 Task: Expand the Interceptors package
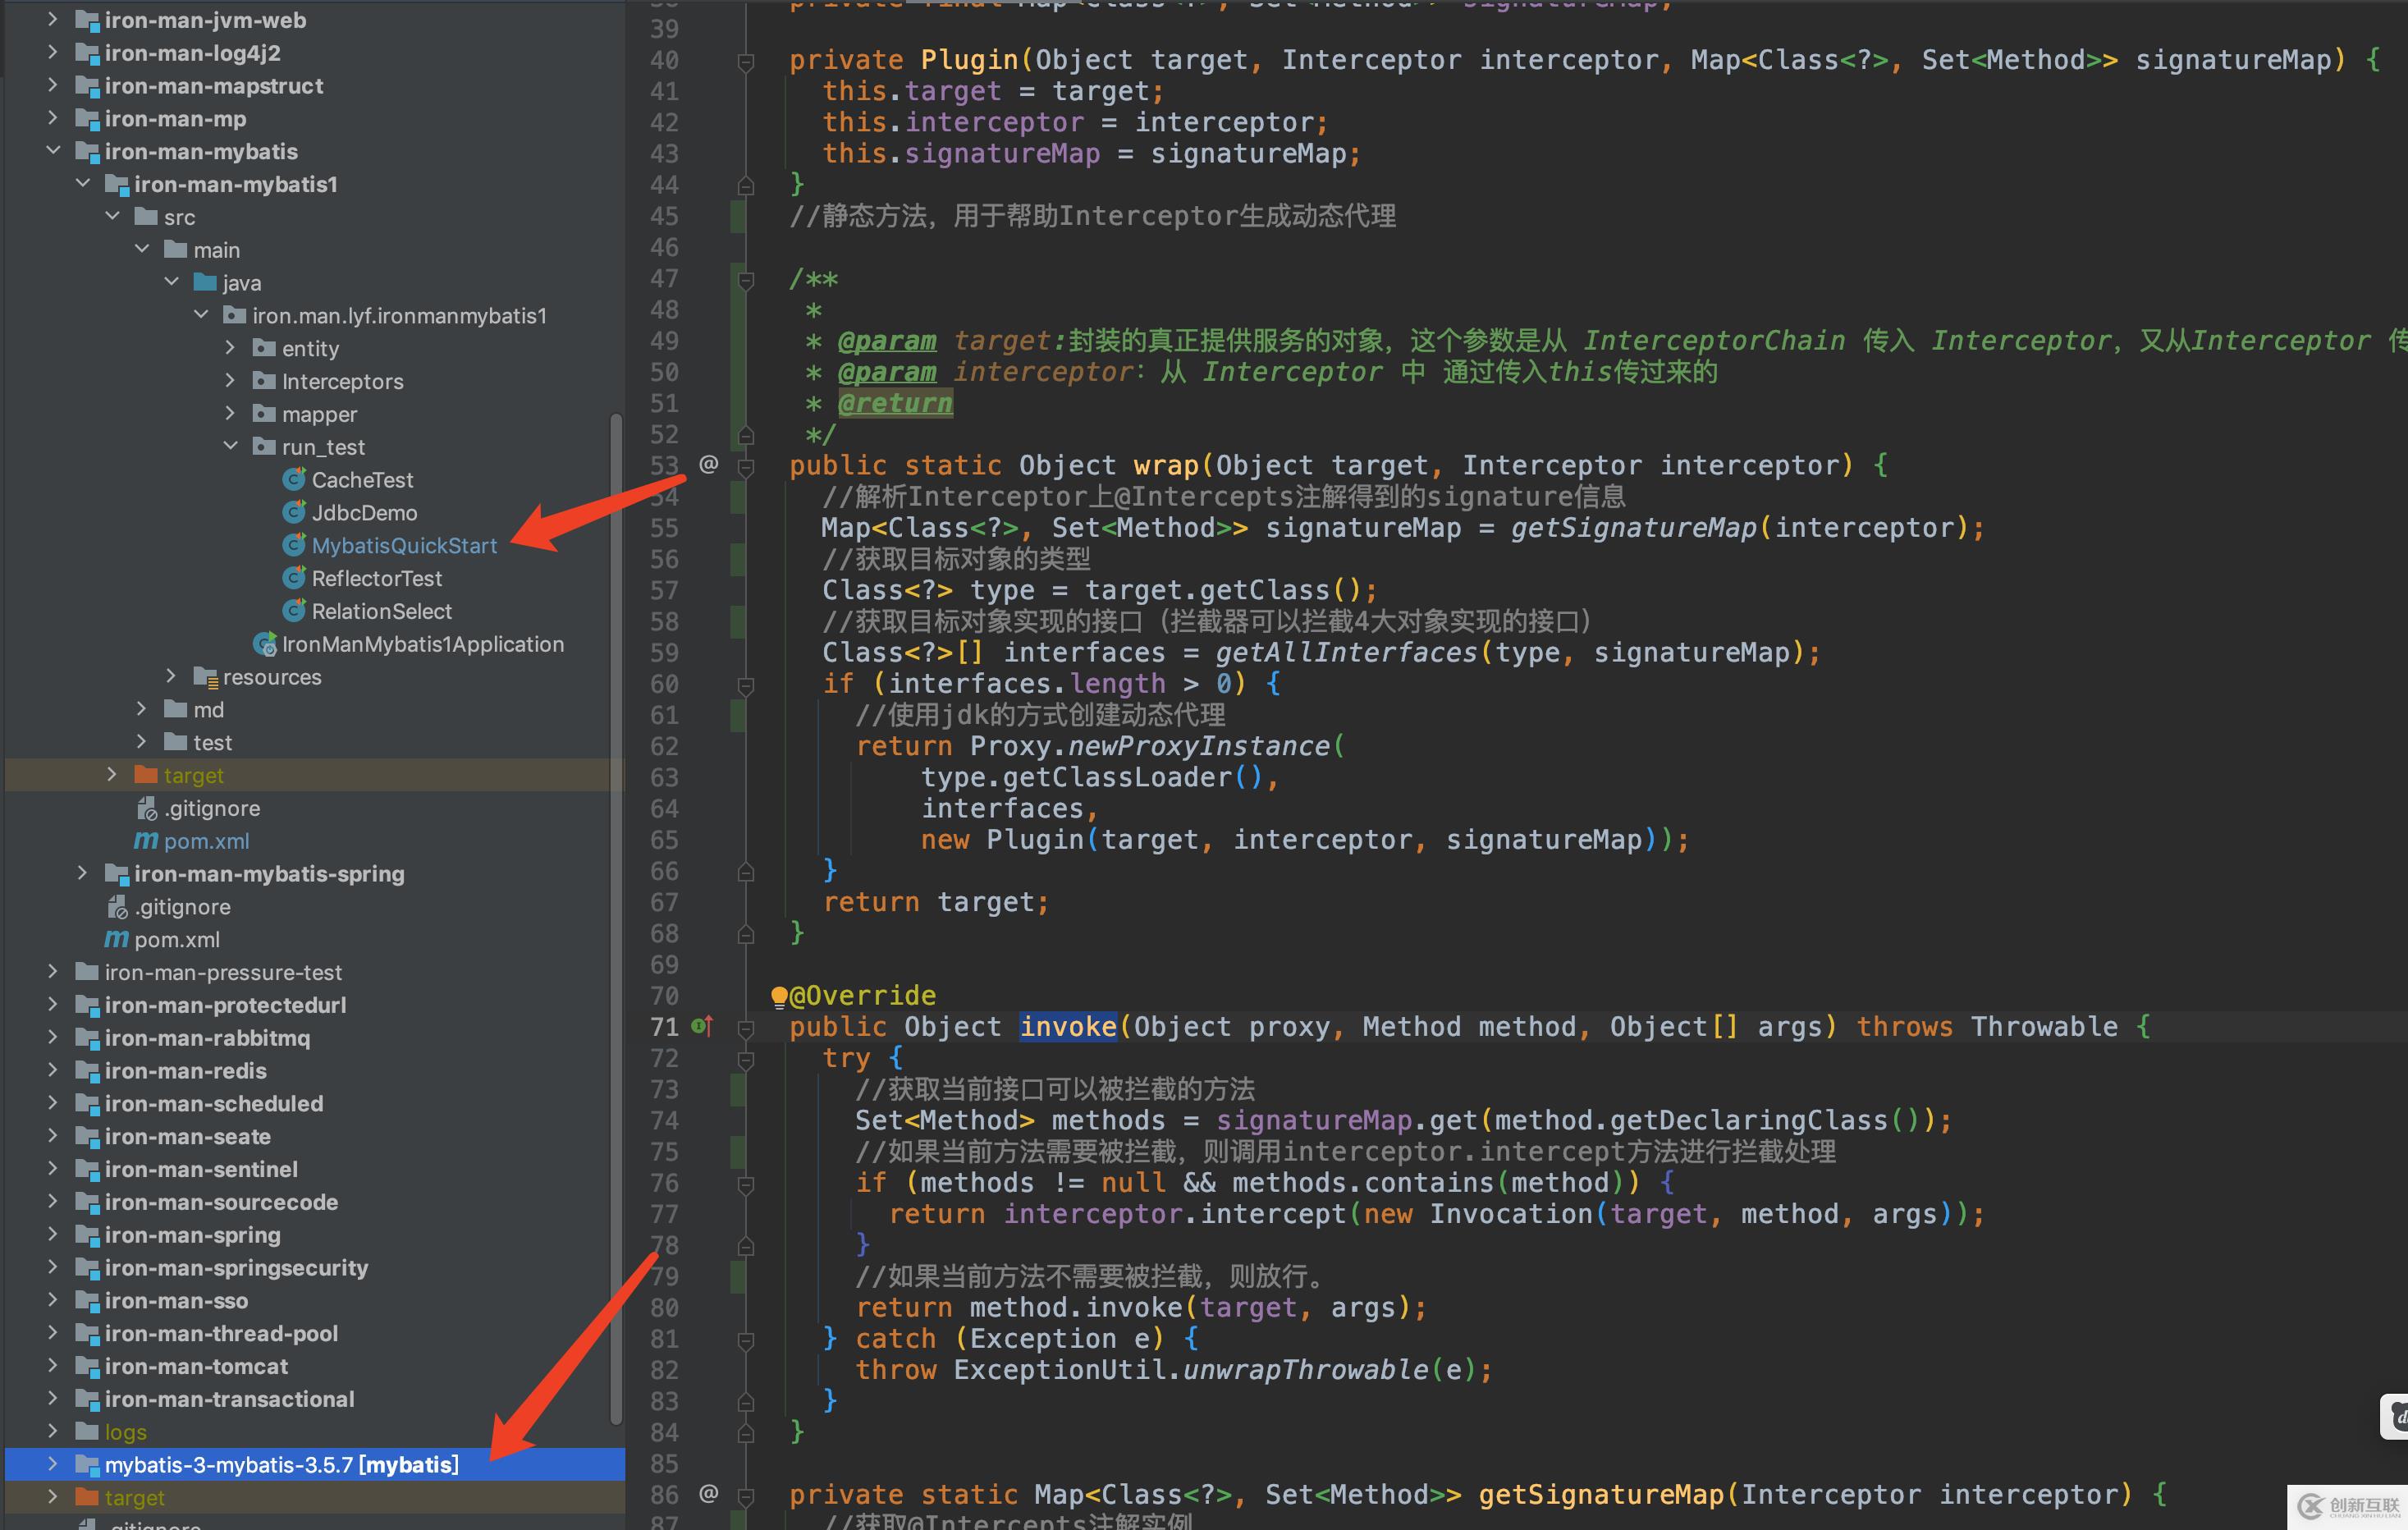click(231, 381)
